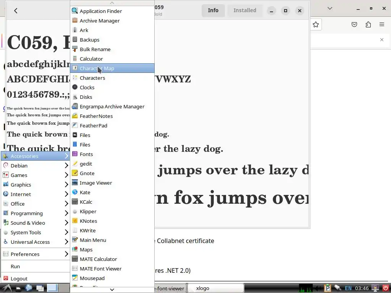Expand the Office submenu

(x=36, y=204)
